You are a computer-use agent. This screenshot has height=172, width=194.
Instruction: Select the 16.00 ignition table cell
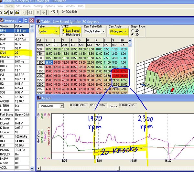(124, 76)
